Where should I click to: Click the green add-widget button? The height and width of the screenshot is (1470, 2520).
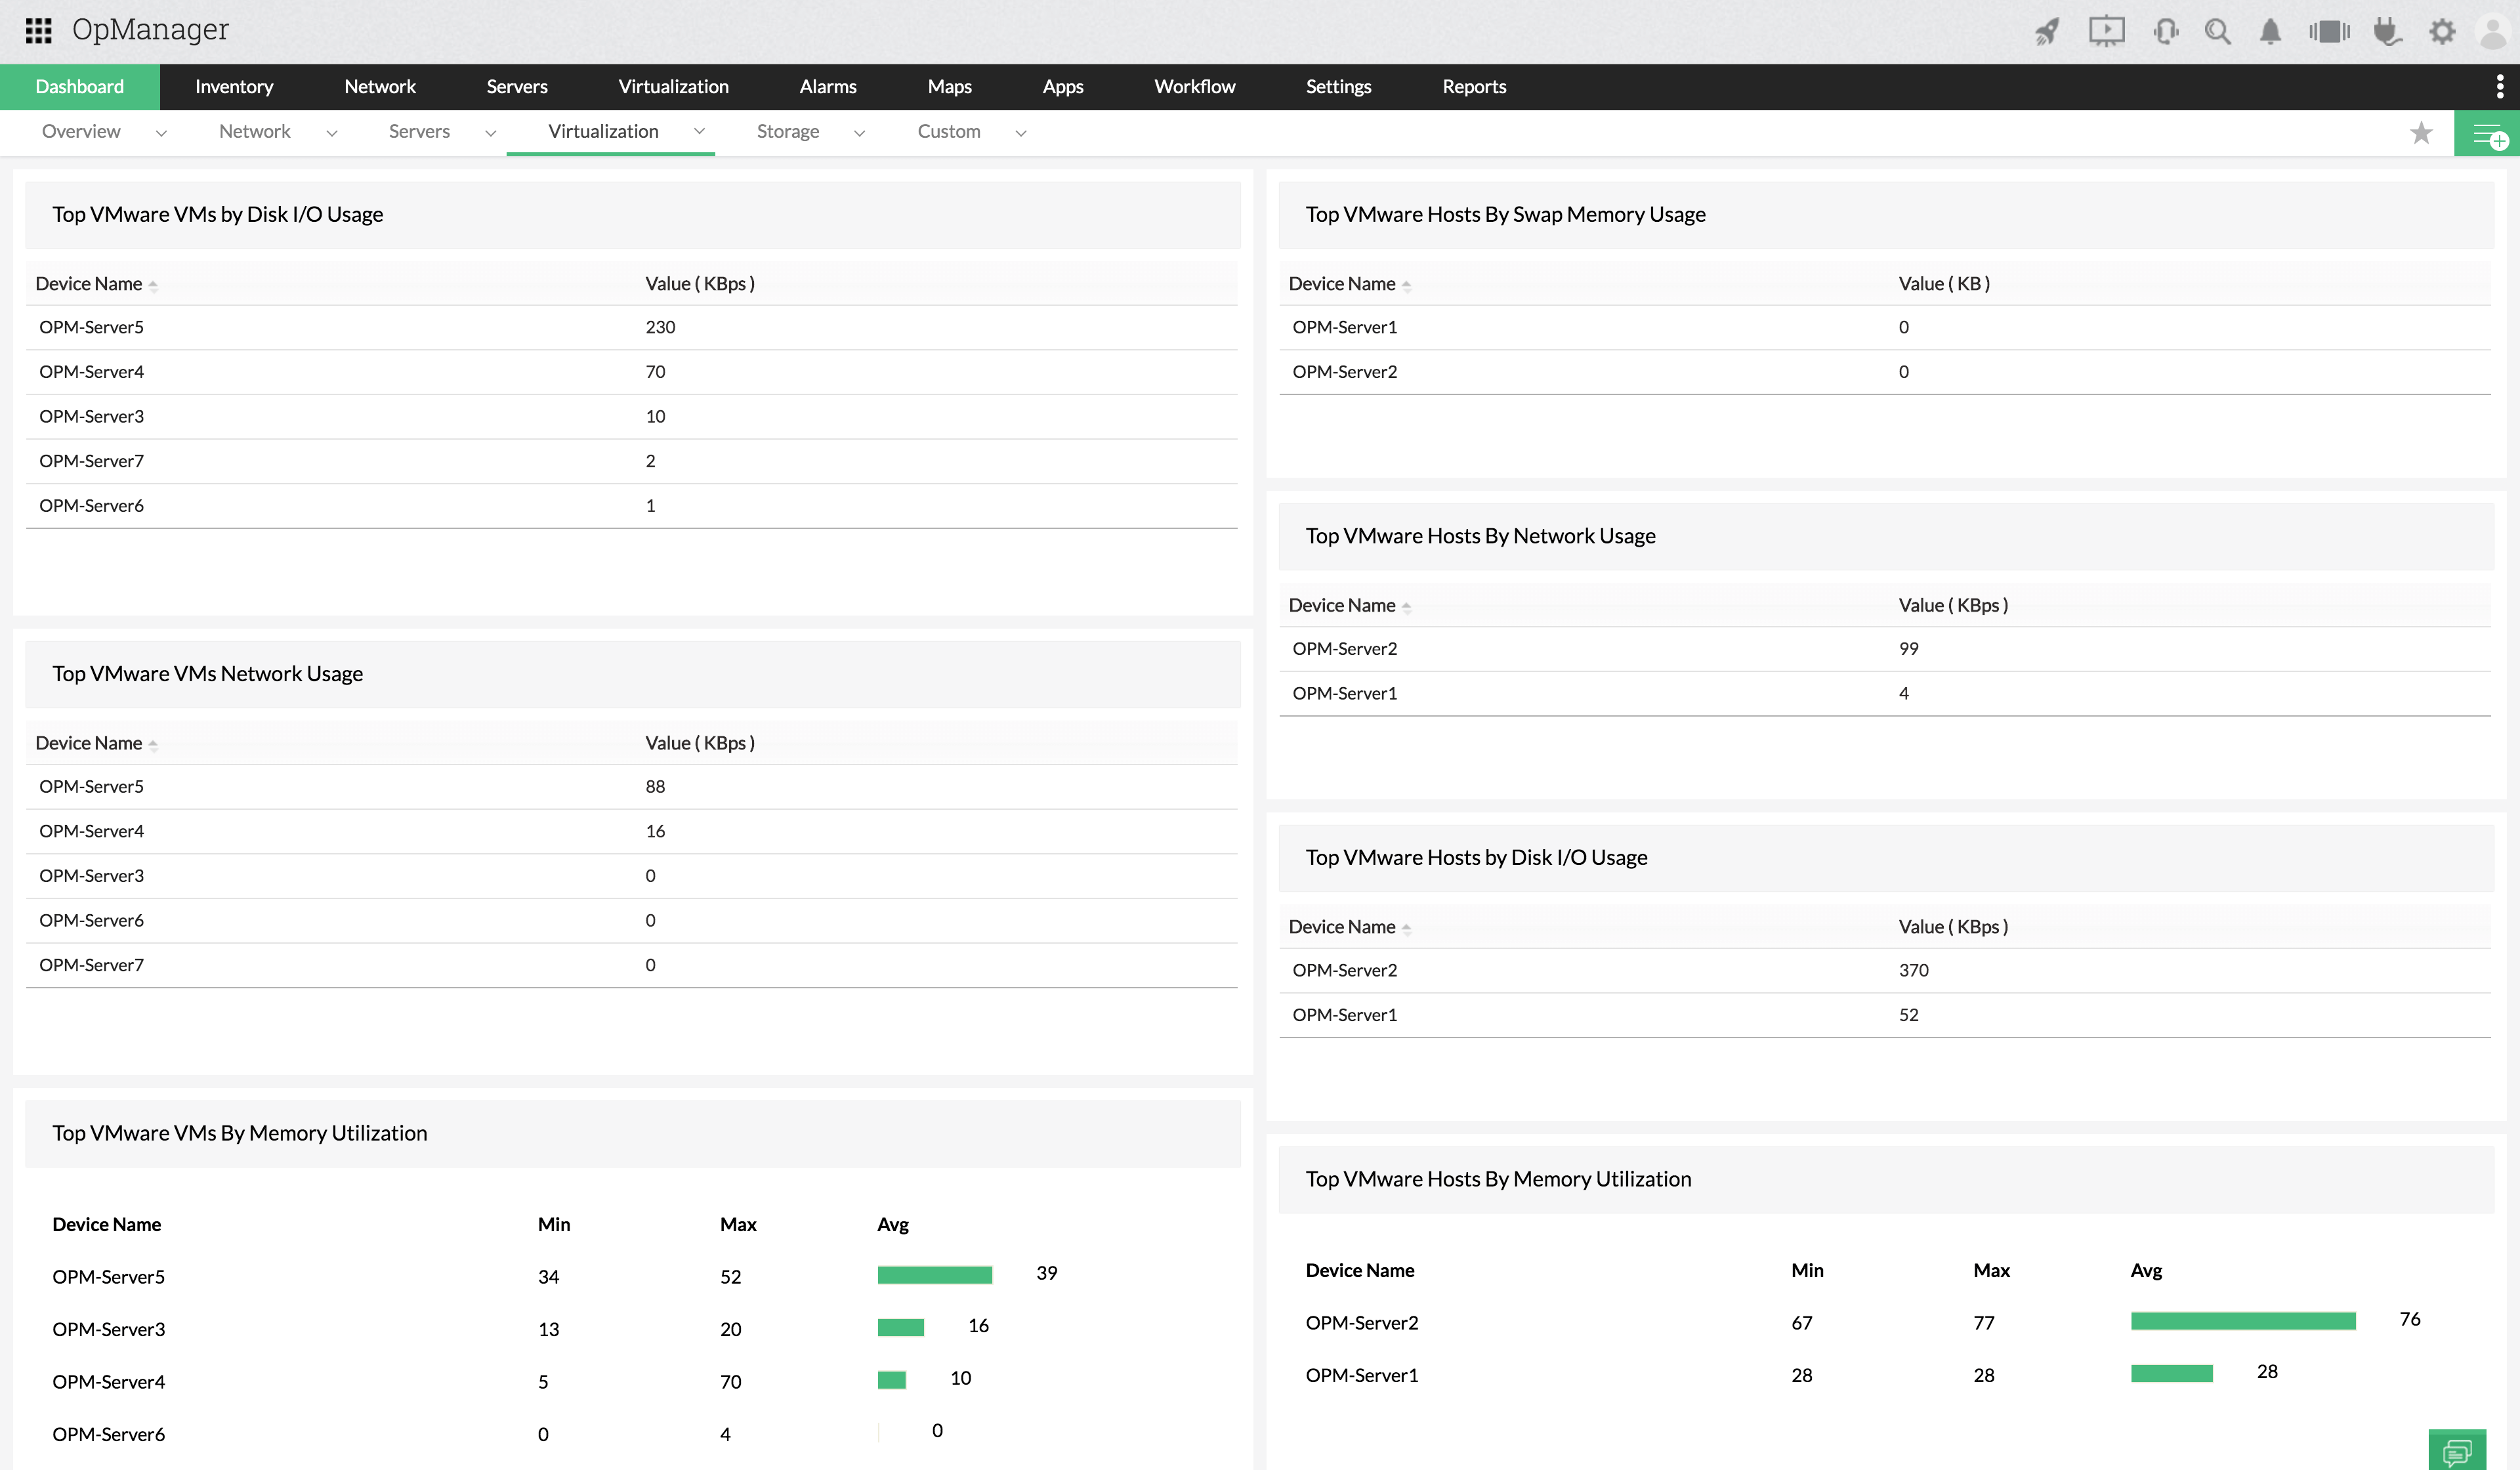pos(2487,134)
